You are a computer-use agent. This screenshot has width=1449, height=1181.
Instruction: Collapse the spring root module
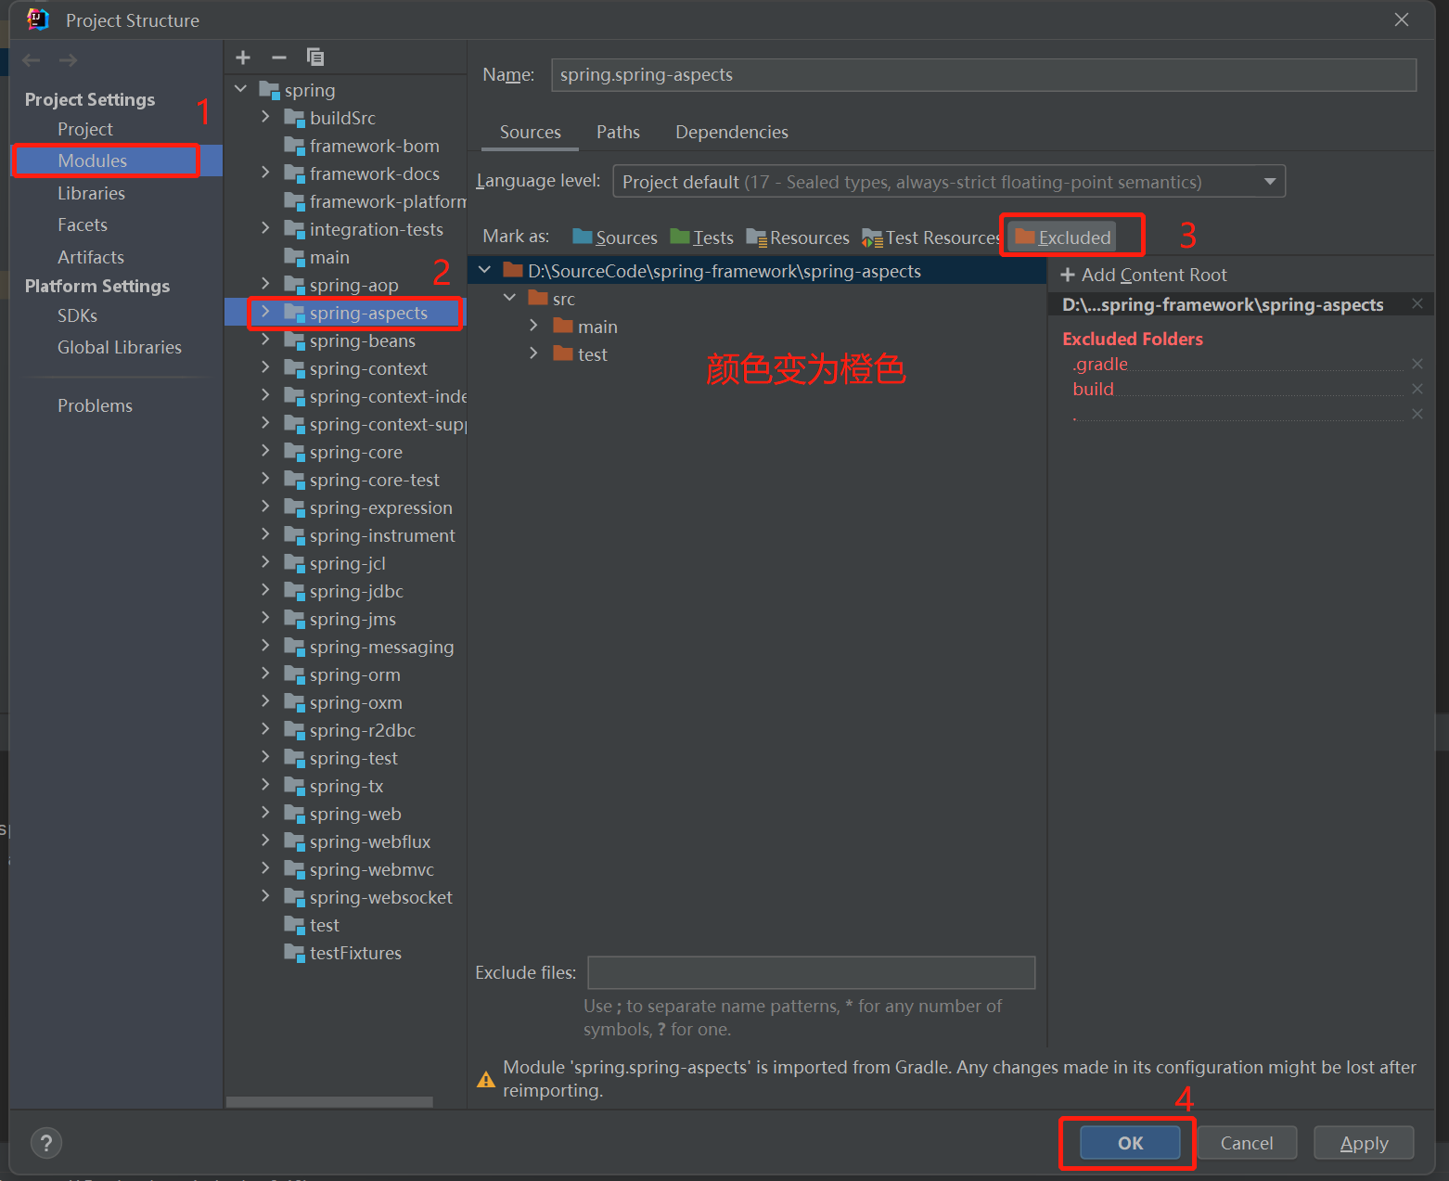point(241,89)
